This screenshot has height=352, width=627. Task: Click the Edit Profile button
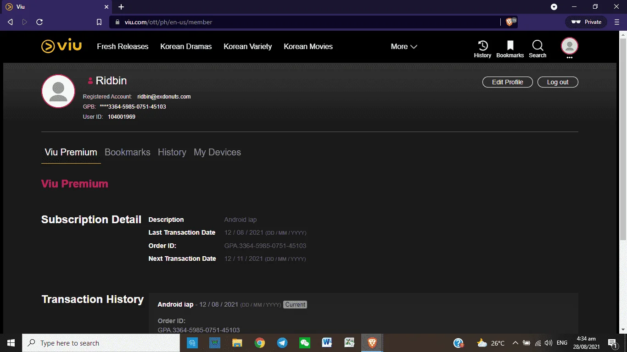(508, 82)
